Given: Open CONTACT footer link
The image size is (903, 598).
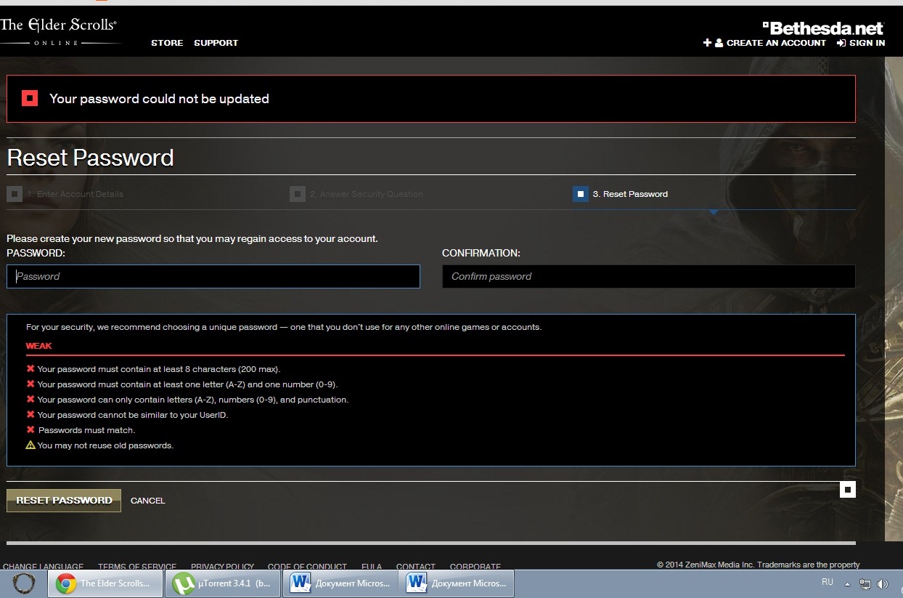Looking at the screenshot, I should click(x=416, y=567).
